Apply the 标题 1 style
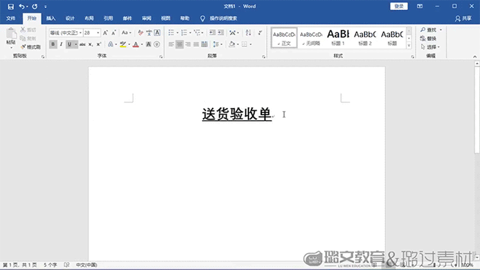Image resolution: width=480 pixels, height=270 pixels. click(x=338, y=38)
